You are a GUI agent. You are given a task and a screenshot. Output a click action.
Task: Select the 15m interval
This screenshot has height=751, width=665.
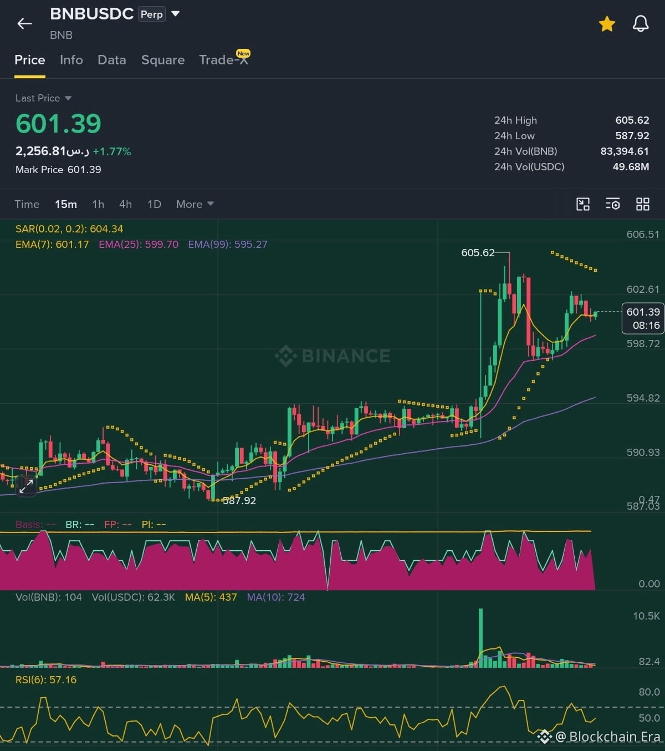point(66,204)
